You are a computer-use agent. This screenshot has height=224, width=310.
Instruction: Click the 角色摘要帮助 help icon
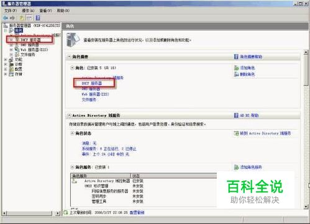[x=236, y=56]
